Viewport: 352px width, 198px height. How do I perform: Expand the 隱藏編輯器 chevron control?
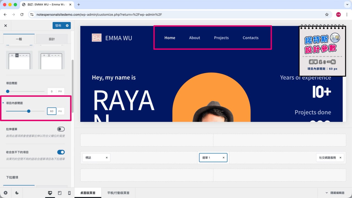pos(335,193)
